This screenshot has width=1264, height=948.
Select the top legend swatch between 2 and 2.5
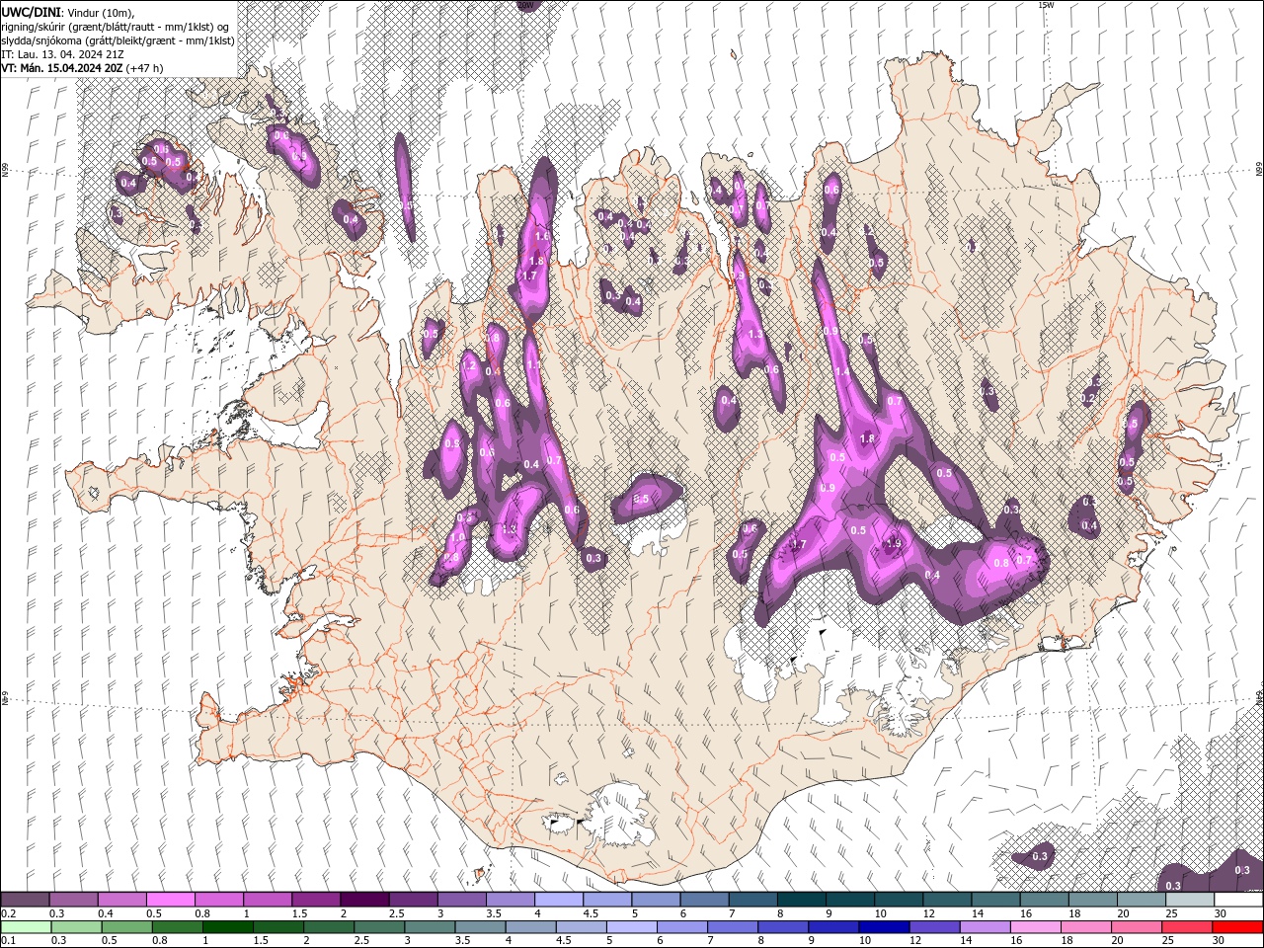point(365,900)
